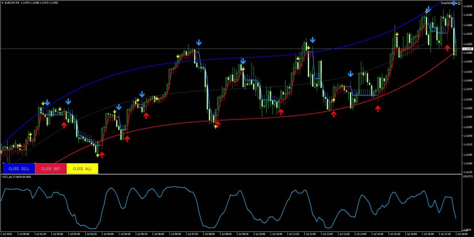Viewport: 474px width, 237px height.
Task: Select the blue sell arrow above 07:20
Action: (199, 42)
